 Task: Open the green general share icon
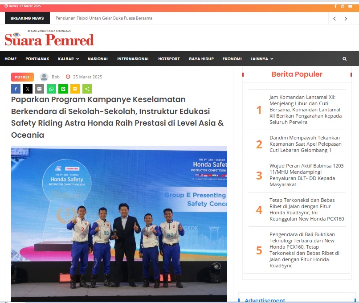point(87,89)
